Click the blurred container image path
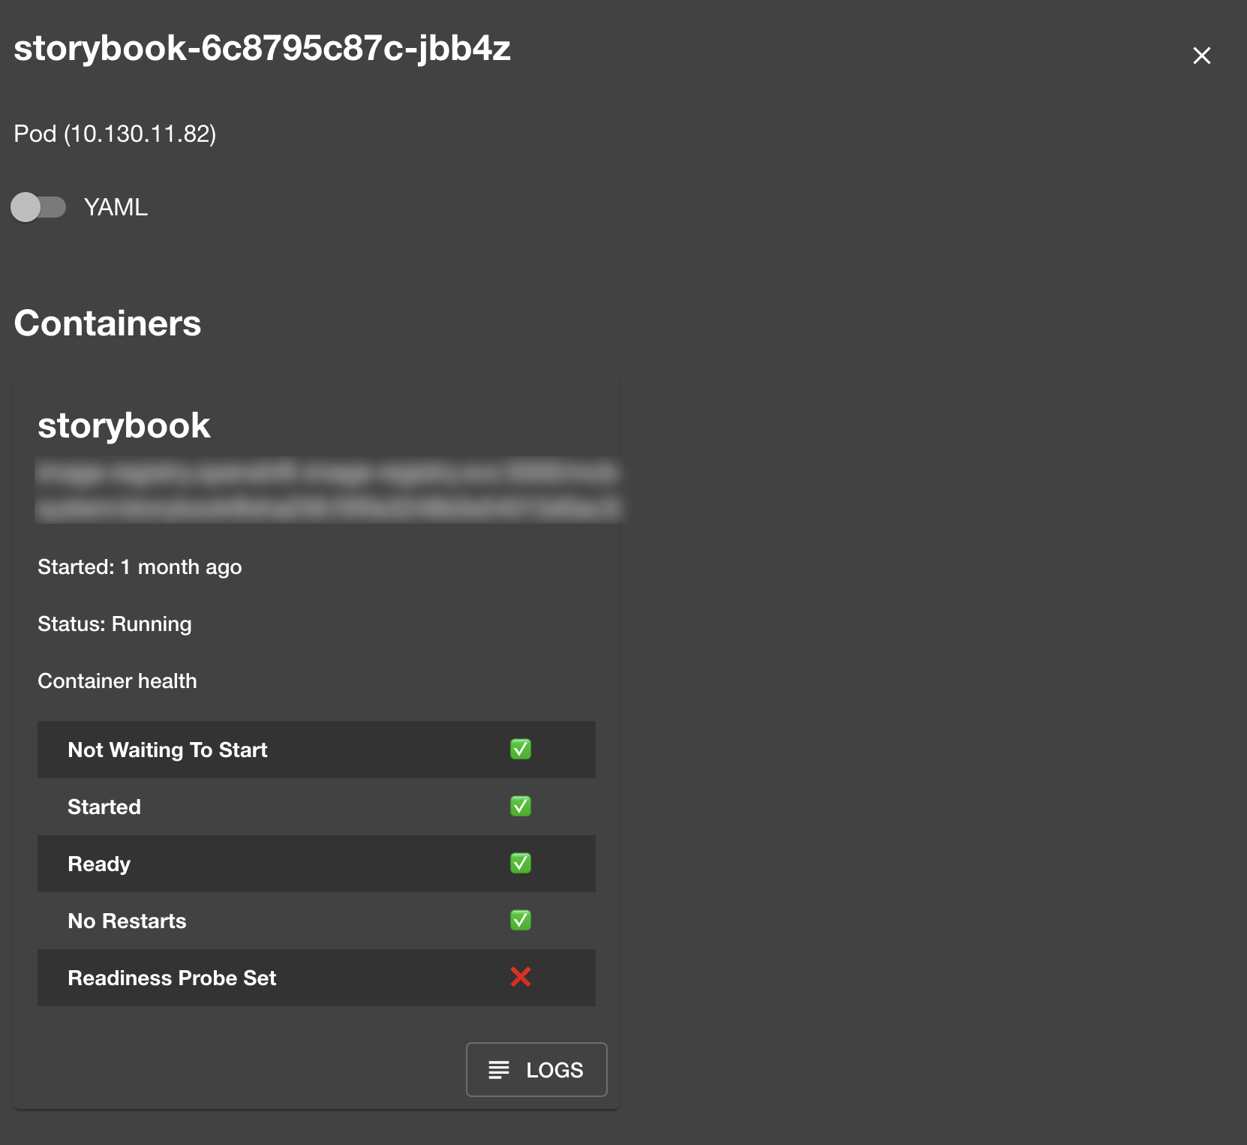Screen dimensions: 1247x1145 (x=327, y=491)
